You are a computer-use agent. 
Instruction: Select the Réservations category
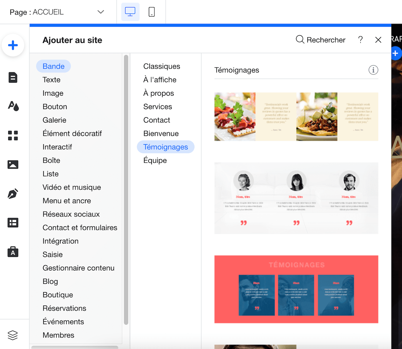pos(64,308)
